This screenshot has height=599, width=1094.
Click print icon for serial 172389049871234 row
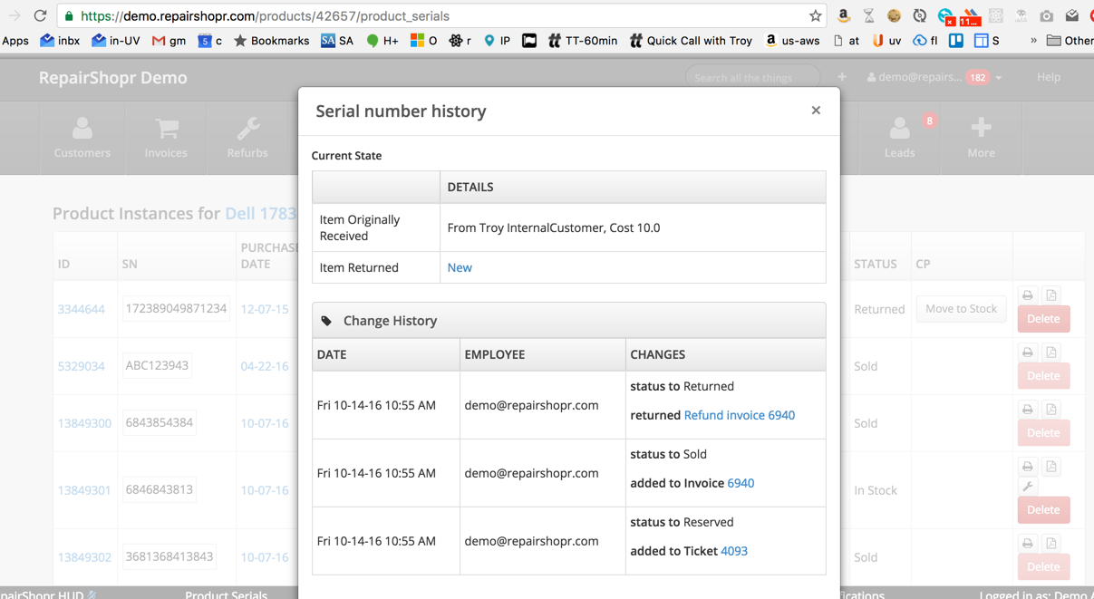(x=1028, y=295)
